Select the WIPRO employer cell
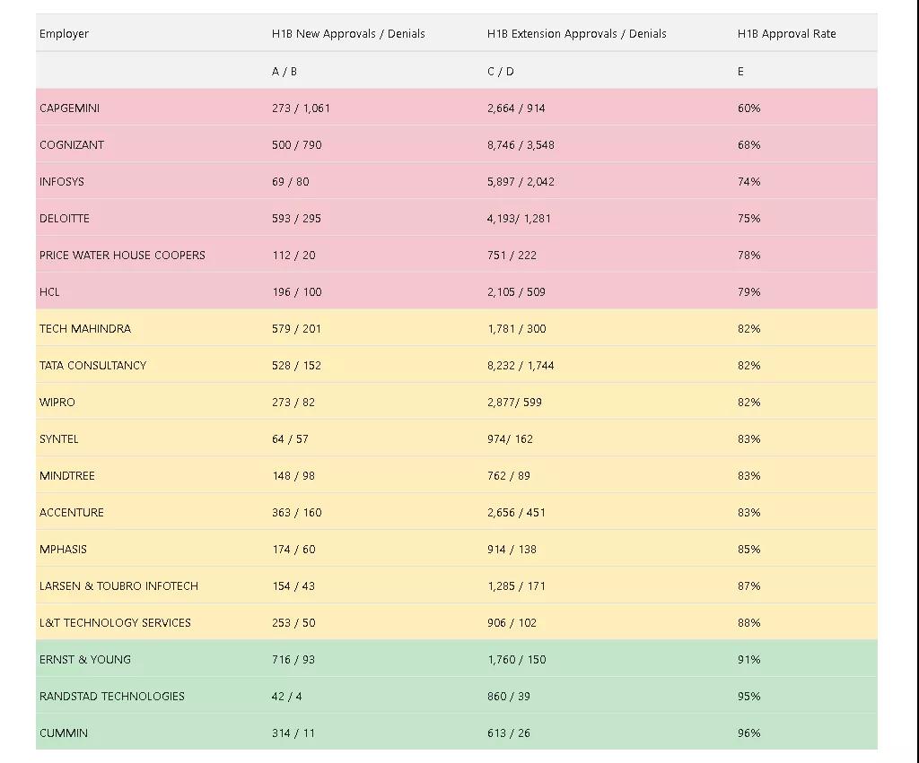Image resolution: width=919 pixels, height=763 pixels. point(57,403)
